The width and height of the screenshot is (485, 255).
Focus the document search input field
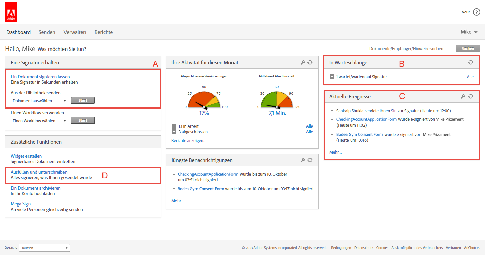tap(410, 48)
